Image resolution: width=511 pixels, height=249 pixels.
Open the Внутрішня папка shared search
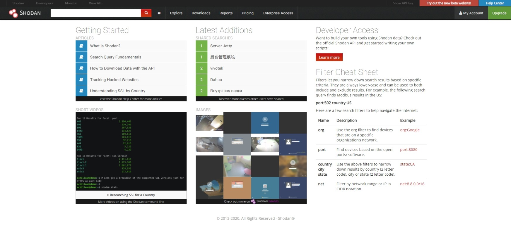click(226, 91)
